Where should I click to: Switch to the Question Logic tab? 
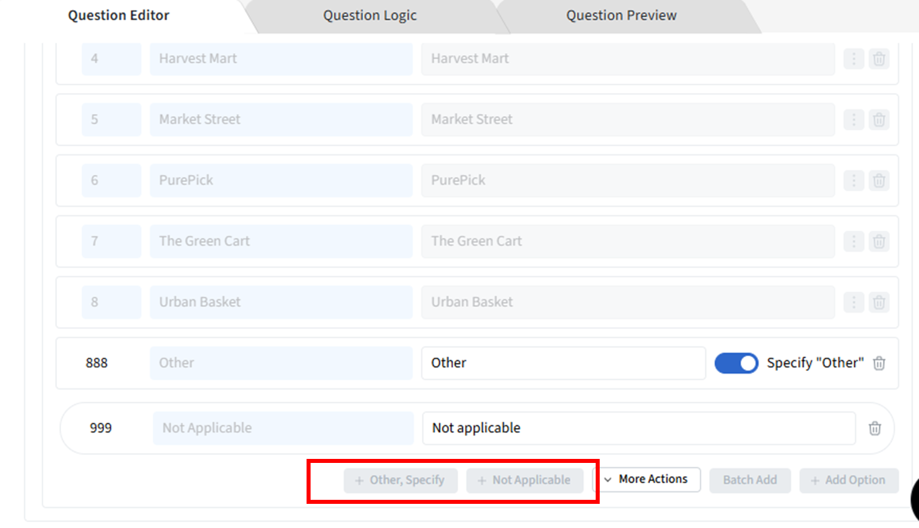370,15
